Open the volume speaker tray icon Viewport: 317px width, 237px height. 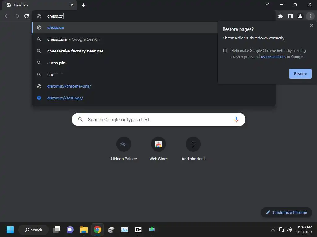pyautogui.click(x=289, y=230)
